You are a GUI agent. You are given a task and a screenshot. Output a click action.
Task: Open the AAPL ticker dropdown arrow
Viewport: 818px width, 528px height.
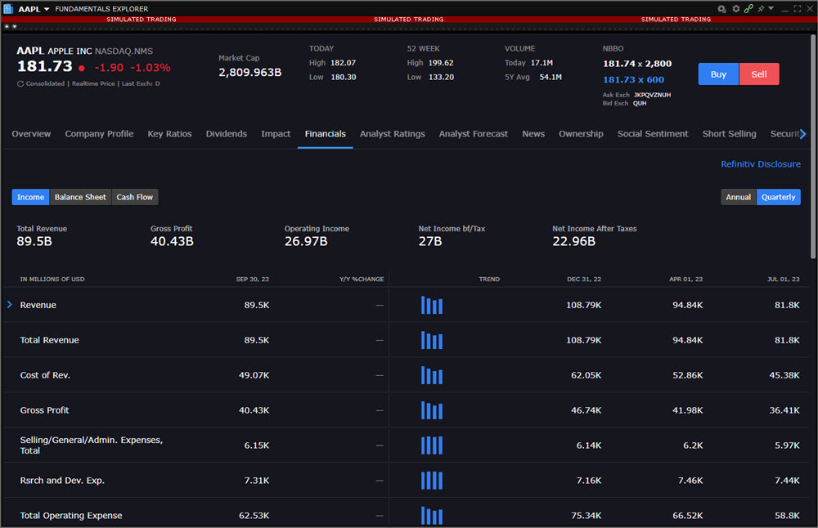click(47, 9)
